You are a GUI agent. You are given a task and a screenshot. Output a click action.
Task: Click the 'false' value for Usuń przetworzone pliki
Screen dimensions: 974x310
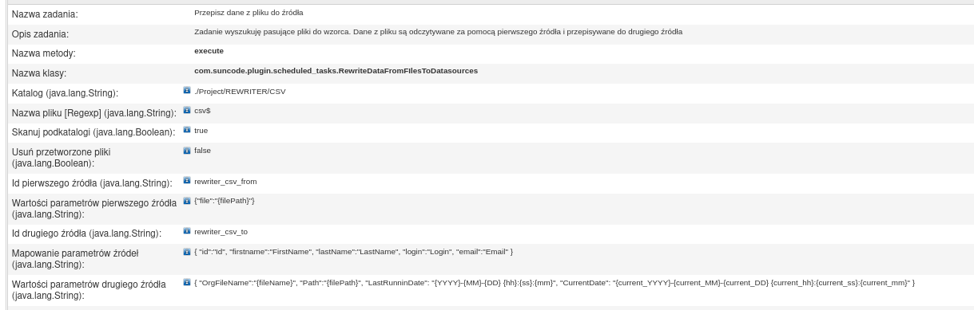point(202,150)
